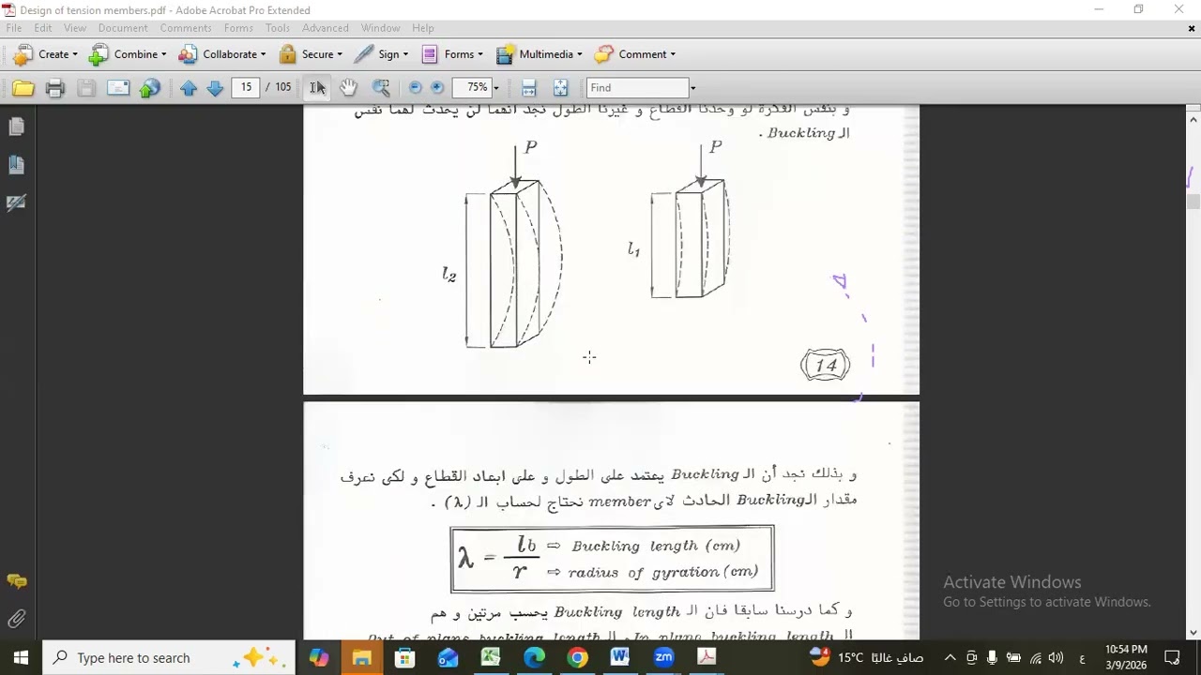Close the document with menu bar X
The width and height of the screenshot is (1201, 675).
pyautogui.click(x=1192, y=28)
